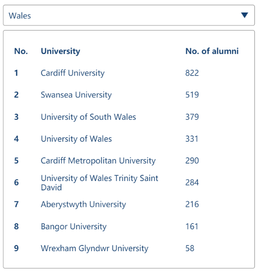Select University of Wales Trinity Saint David
This screenshot has width=258, height=274.
100,183
